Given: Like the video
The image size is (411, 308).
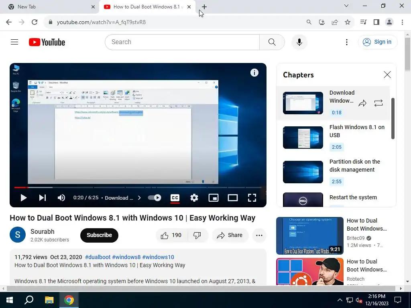Looking at the screenshot, I should click(x=171, y=235).
